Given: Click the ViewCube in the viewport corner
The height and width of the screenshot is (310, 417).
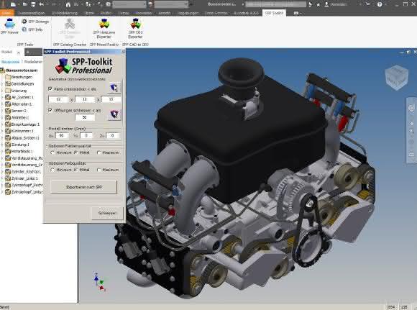Looking at the screenshot, I should (x=397, y=77).
